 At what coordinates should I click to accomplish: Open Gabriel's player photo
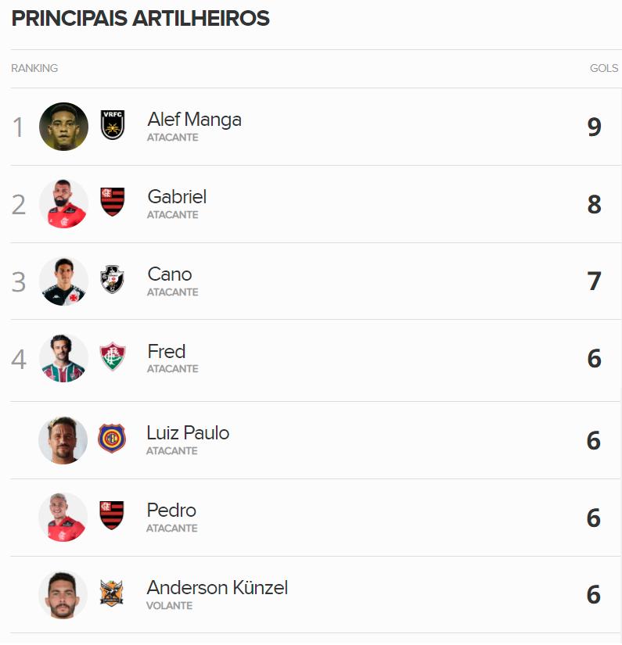point(63,203)
